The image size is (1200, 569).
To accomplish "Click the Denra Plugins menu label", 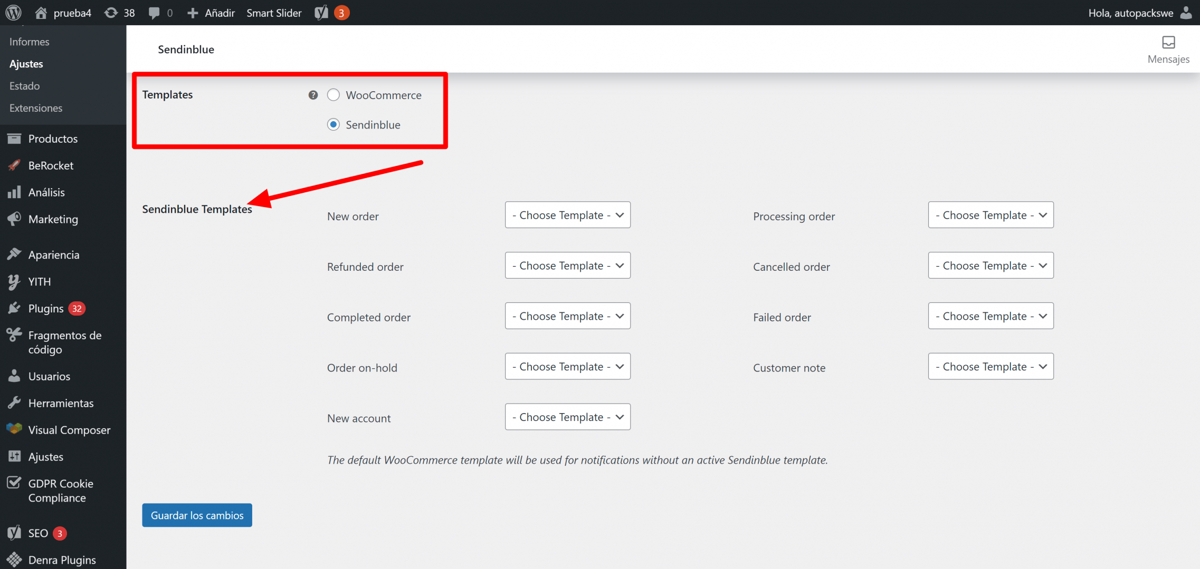I will point(62,560).
